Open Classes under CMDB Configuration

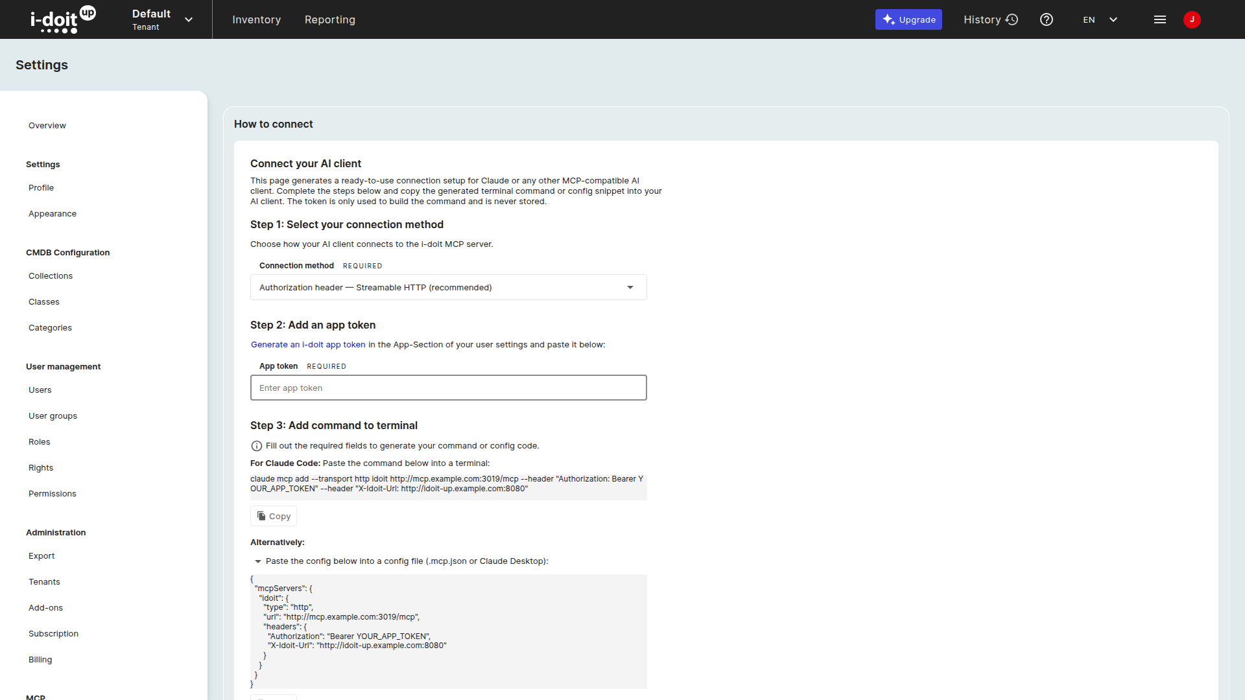44,302
